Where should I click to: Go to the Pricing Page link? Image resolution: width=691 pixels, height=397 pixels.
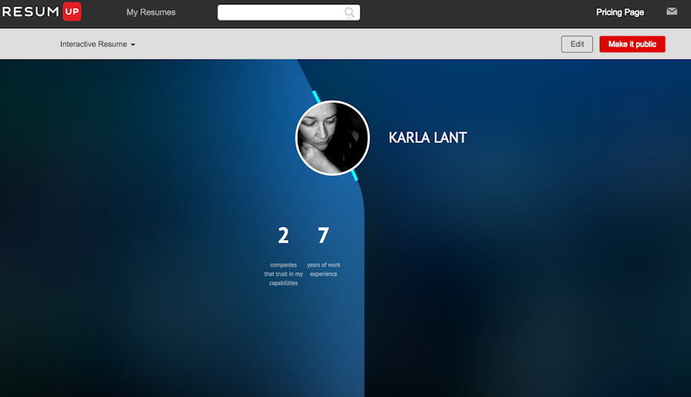620,13
